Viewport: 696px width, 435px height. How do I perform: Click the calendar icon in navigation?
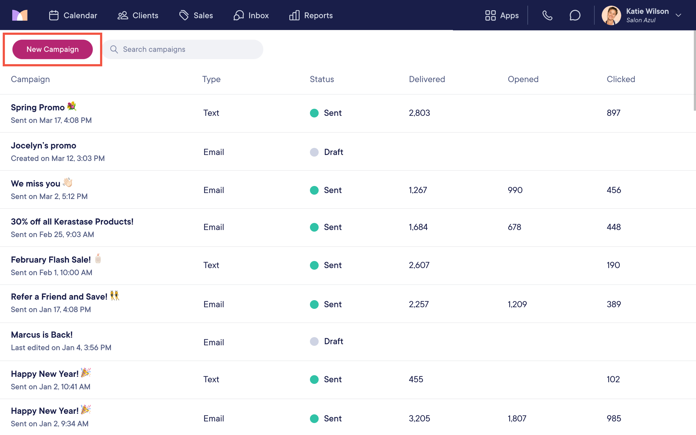pos(54,15)
